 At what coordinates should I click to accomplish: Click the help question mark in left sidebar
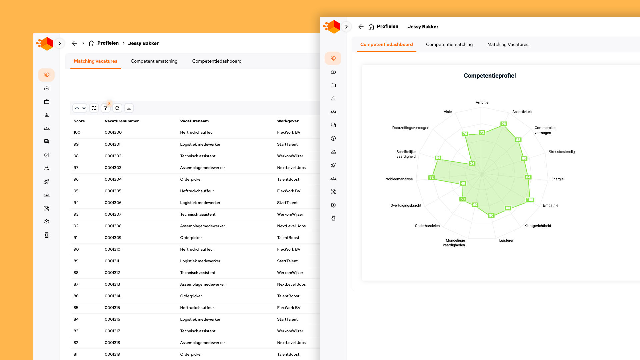point(47,155)
